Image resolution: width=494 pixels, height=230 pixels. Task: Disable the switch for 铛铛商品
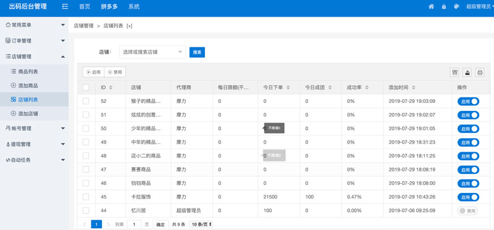[x=468, y=183]
